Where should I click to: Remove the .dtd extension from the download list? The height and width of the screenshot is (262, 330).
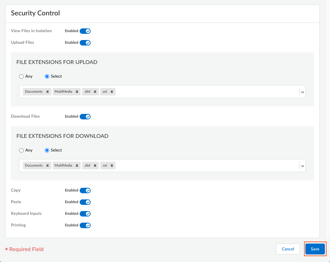click(x=95, y=165)
